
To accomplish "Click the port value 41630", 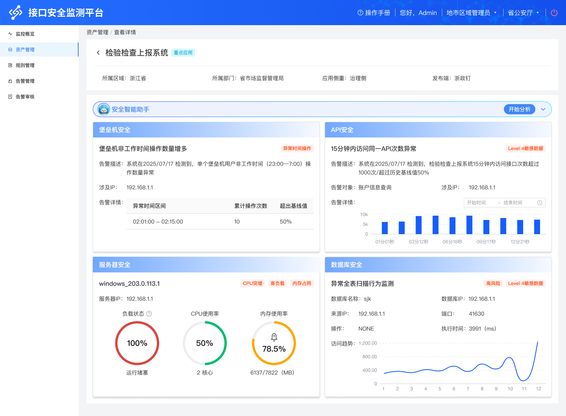I will [x=476, y=313].
